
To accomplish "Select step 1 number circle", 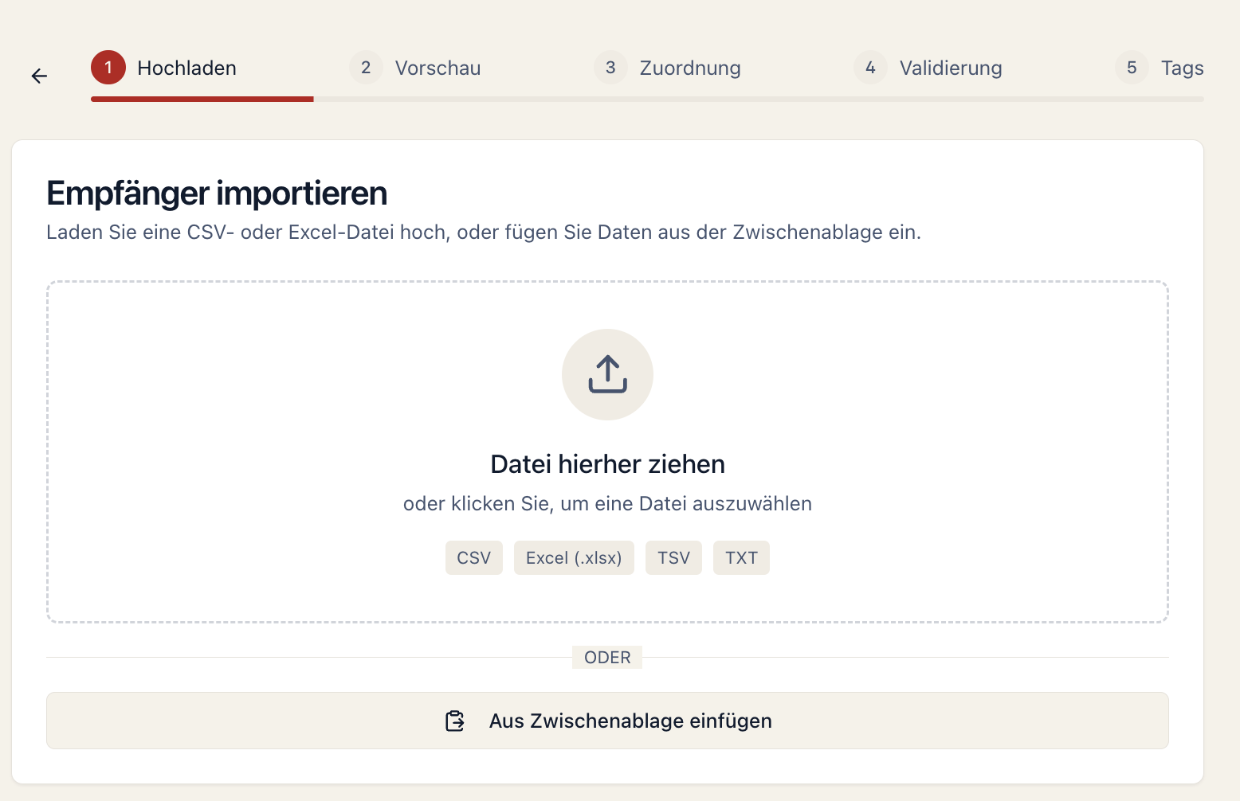I will pos(108,68).
